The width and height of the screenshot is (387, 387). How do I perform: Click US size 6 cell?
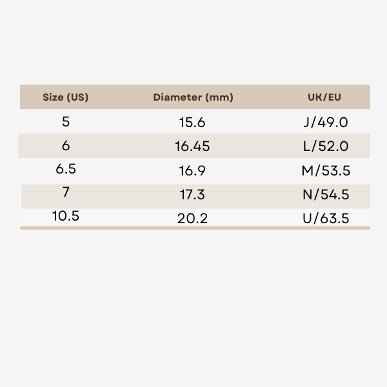point(66,146)
